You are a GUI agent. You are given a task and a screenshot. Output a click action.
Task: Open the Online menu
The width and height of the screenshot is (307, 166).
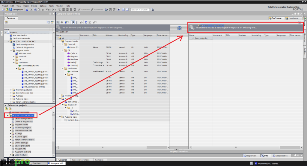click(34, 6)
